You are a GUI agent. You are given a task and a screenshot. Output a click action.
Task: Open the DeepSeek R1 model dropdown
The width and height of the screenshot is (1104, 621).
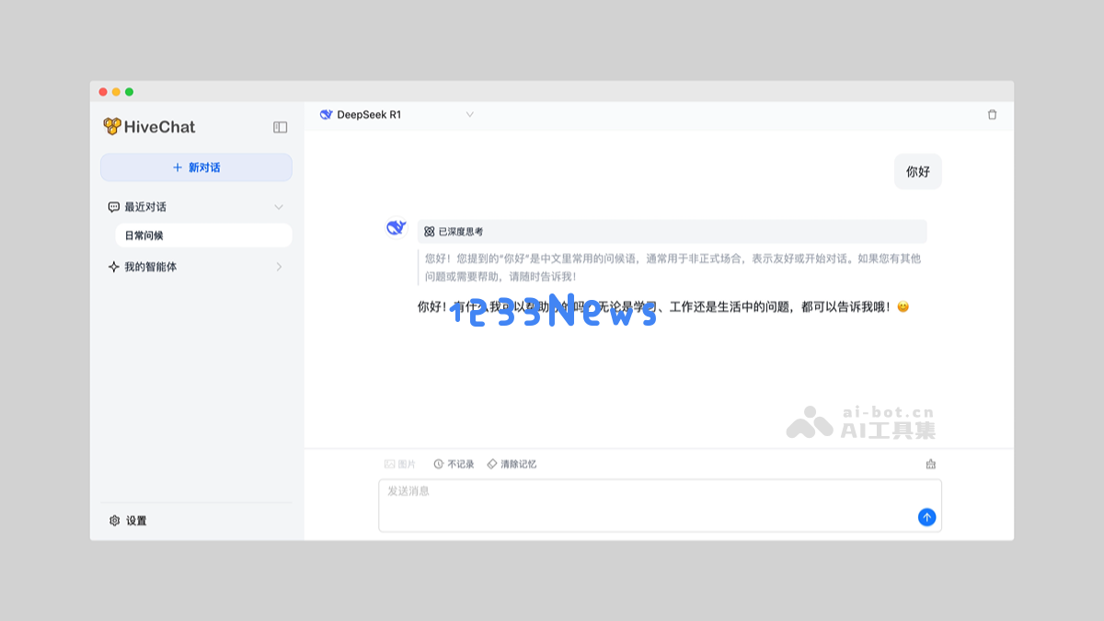tap(397, 115)
